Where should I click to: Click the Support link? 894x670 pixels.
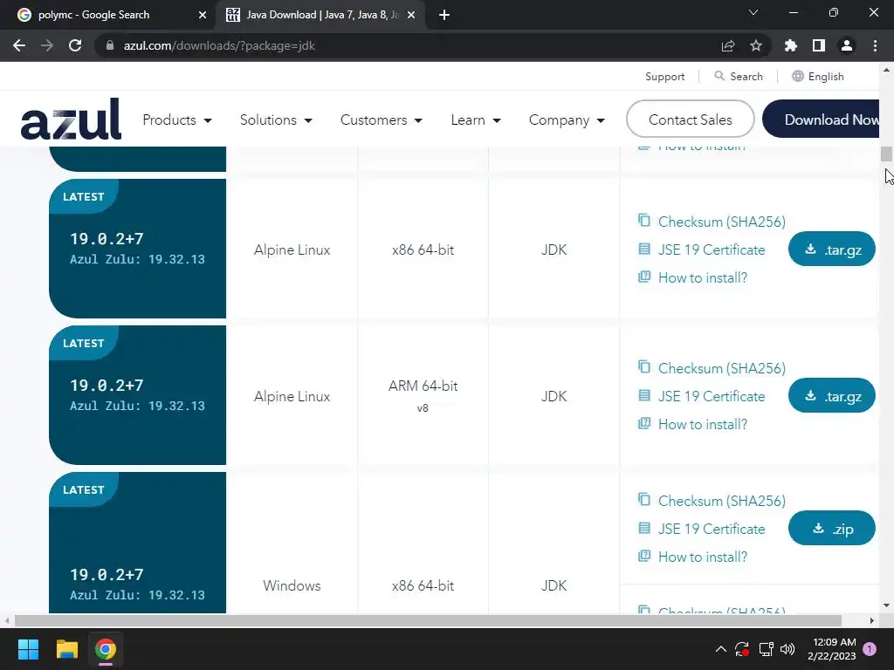pos(664,77)
